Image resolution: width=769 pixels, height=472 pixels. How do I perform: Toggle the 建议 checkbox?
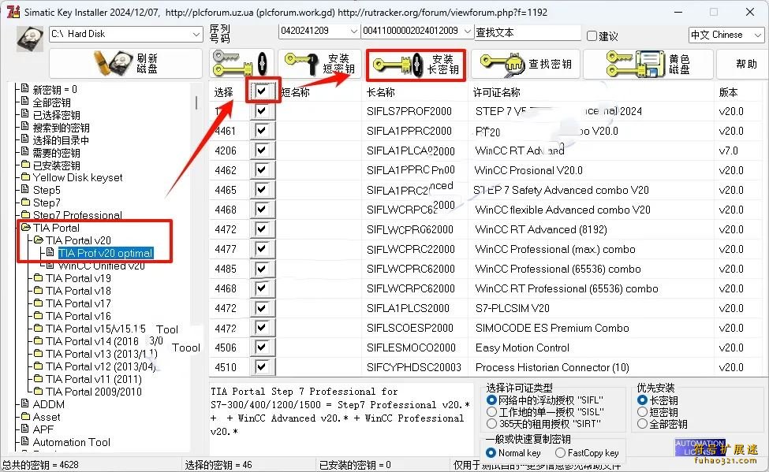(x=592, y=35)
